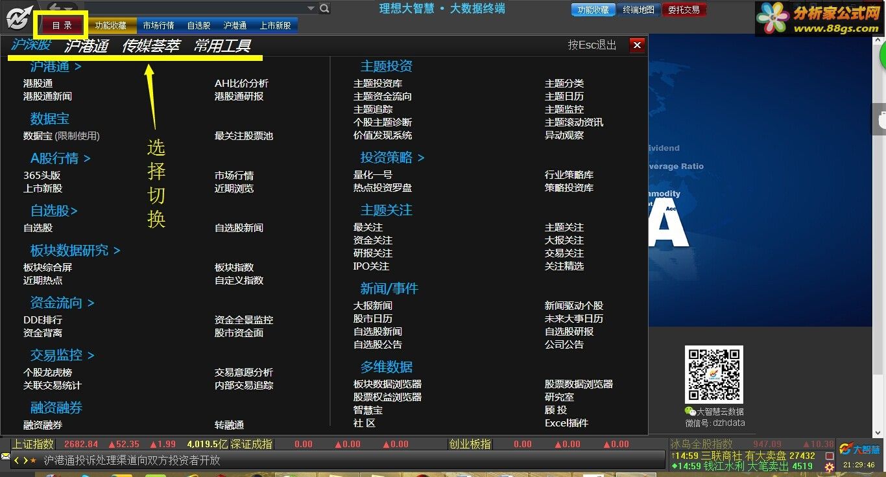Switch to the 常用工具 category tab

(x=222, y=46)
